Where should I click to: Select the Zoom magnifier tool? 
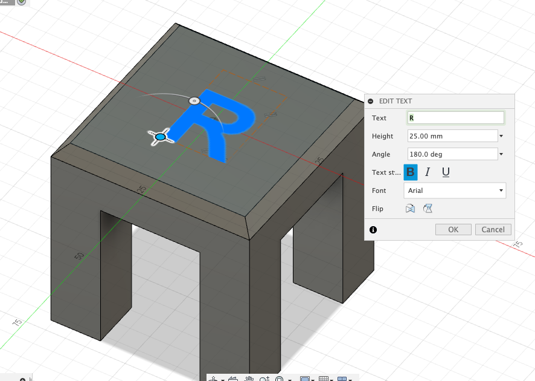pyautogui.click(x=264, y=379)
